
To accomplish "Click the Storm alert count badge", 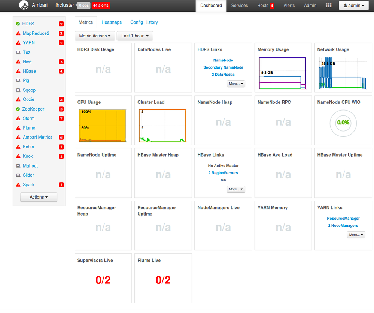I will (x=61, y=118).
